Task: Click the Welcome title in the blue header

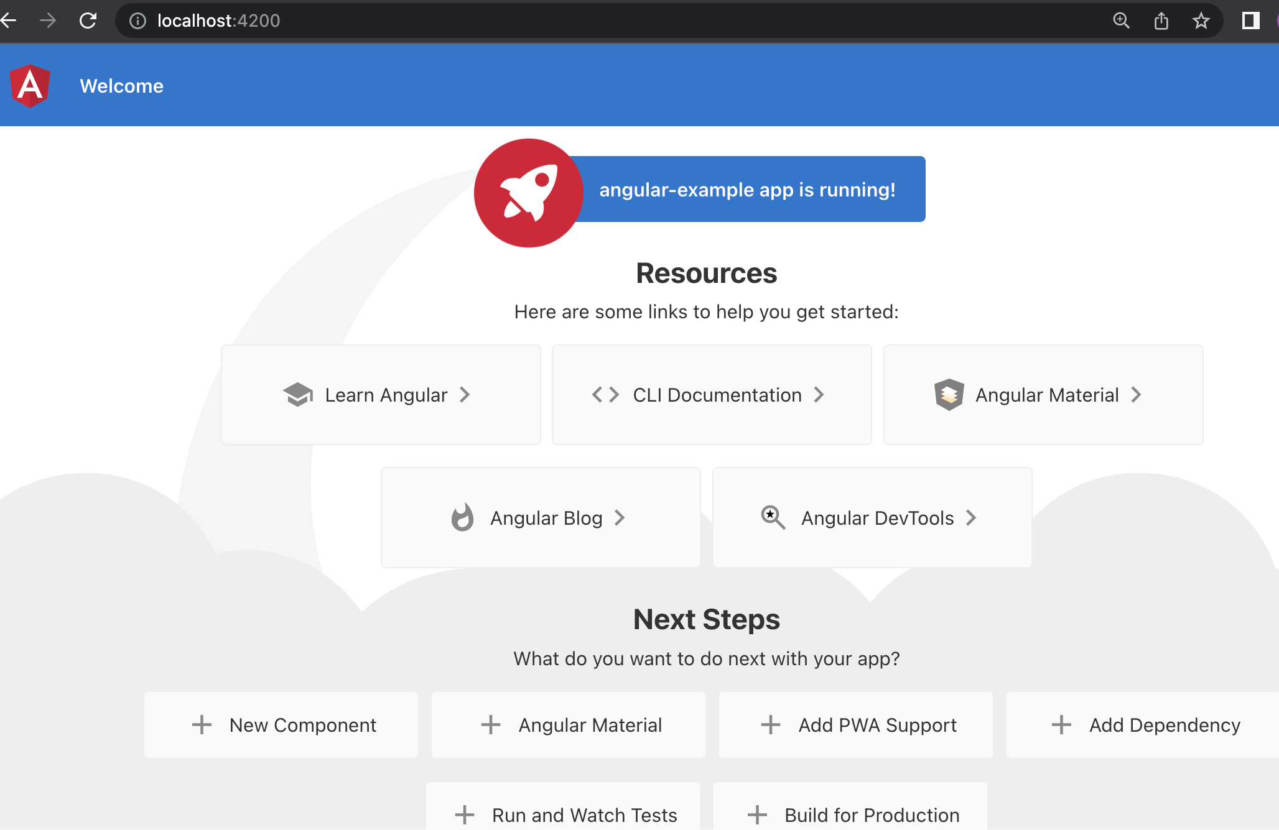Action: pyautogui.click(x=122, y=86)
